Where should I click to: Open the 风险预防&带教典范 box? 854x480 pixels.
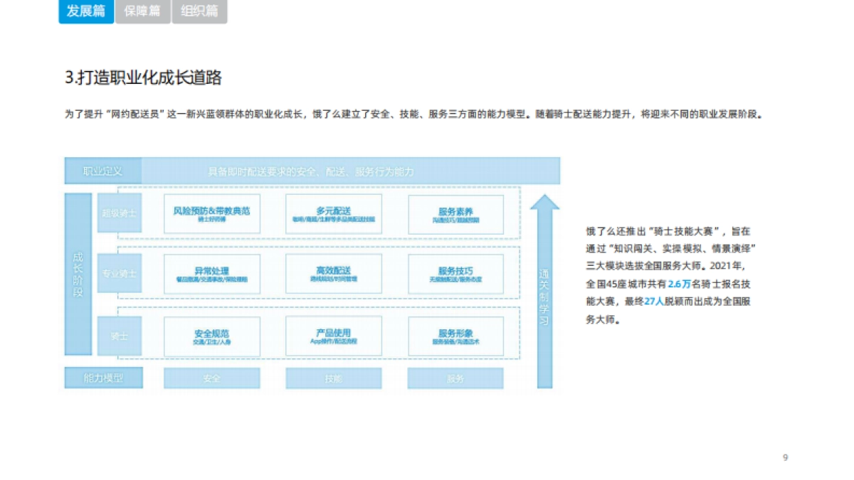pyautogui.click(x=213, y=213)
